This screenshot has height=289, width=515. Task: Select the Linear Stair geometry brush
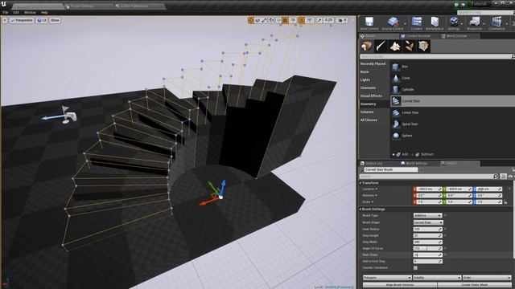coord(452,112)
